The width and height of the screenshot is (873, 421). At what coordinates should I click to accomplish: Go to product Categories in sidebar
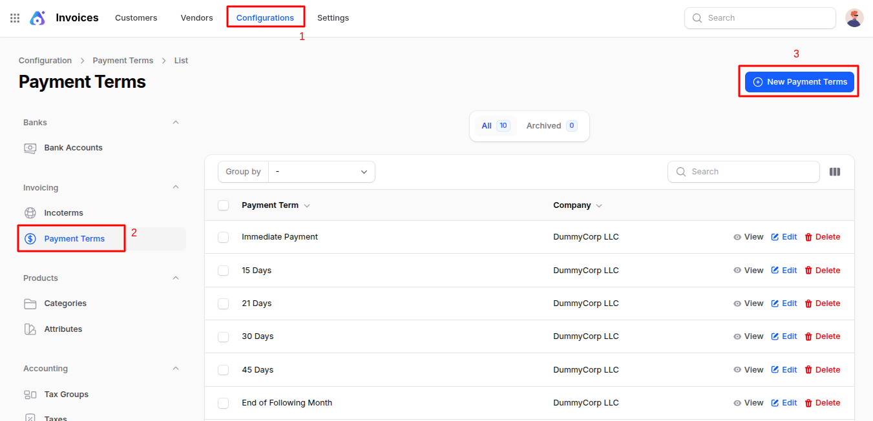tap(65, 303)
